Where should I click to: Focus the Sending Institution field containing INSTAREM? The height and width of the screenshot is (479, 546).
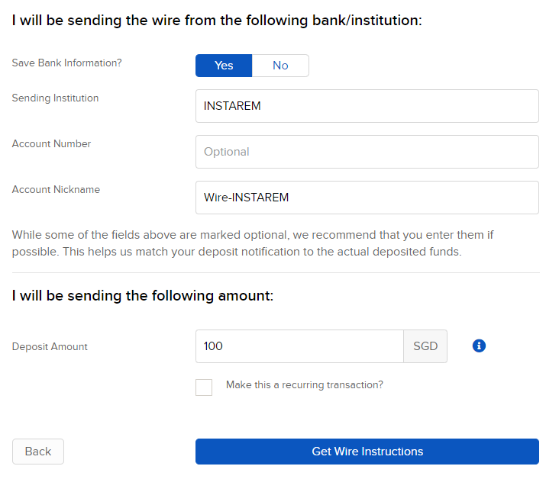(x=367, y=106)
